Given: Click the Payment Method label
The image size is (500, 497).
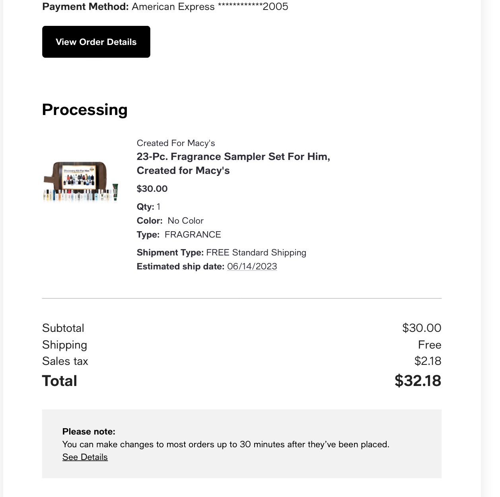Looking at the screenshot, I should click(86, 7).
